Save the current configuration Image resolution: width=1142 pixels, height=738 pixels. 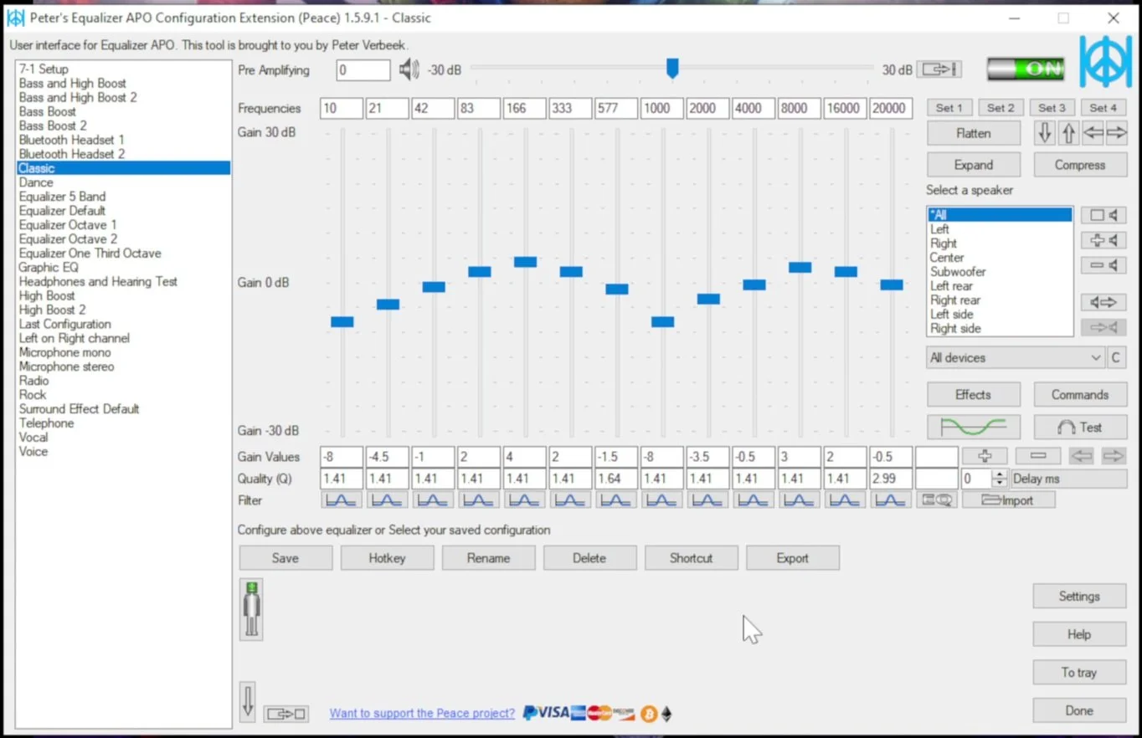pos(285,558)
